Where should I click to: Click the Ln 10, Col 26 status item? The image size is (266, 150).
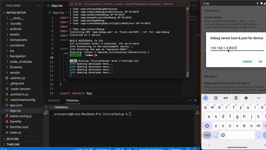pos(84,149)
